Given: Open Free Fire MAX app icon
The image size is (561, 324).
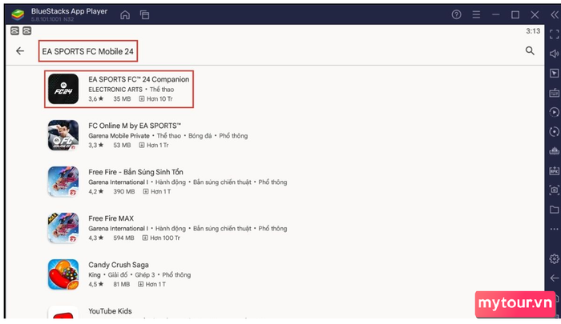Looking at the screenshot, I should [63, 228].
